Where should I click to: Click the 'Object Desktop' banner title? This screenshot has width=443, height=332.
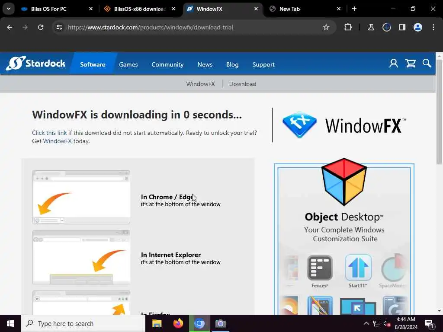click(344, 217)
